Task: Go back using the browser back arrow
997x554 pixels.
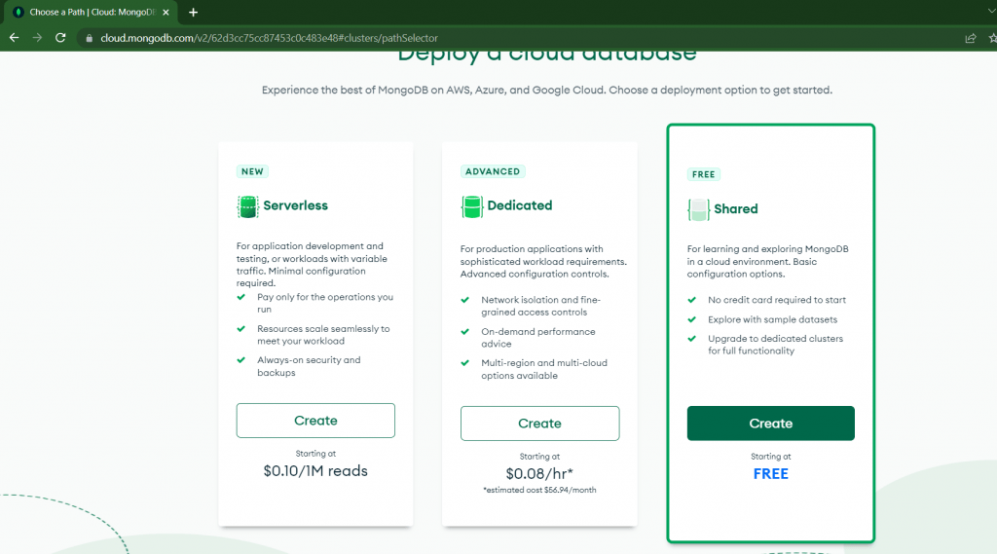Action: [x=14, y=38]
